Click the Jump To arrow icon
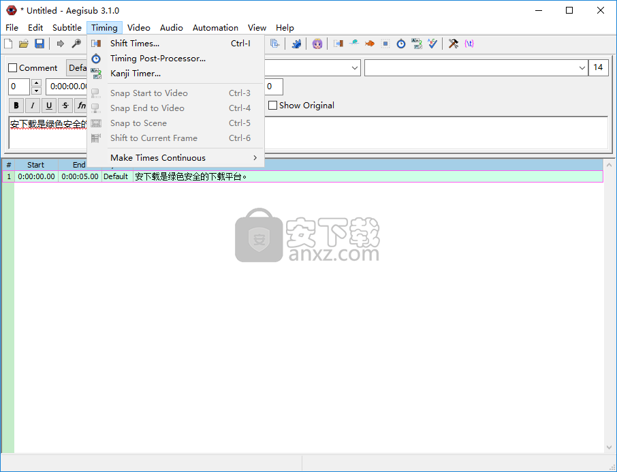This screenshot has width=617, height=472. pyautogui.click(x=60, y=44)
